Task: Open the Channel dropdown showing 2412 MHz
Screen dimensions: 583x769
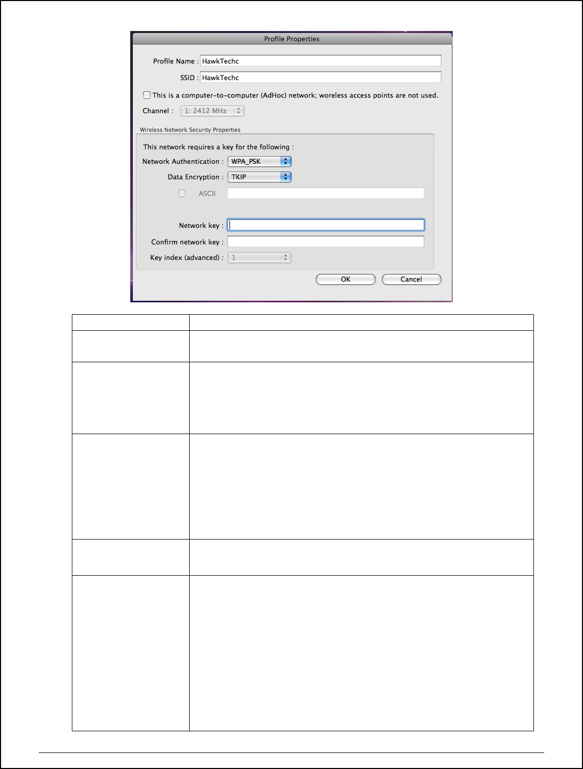Action: (212, 111)
